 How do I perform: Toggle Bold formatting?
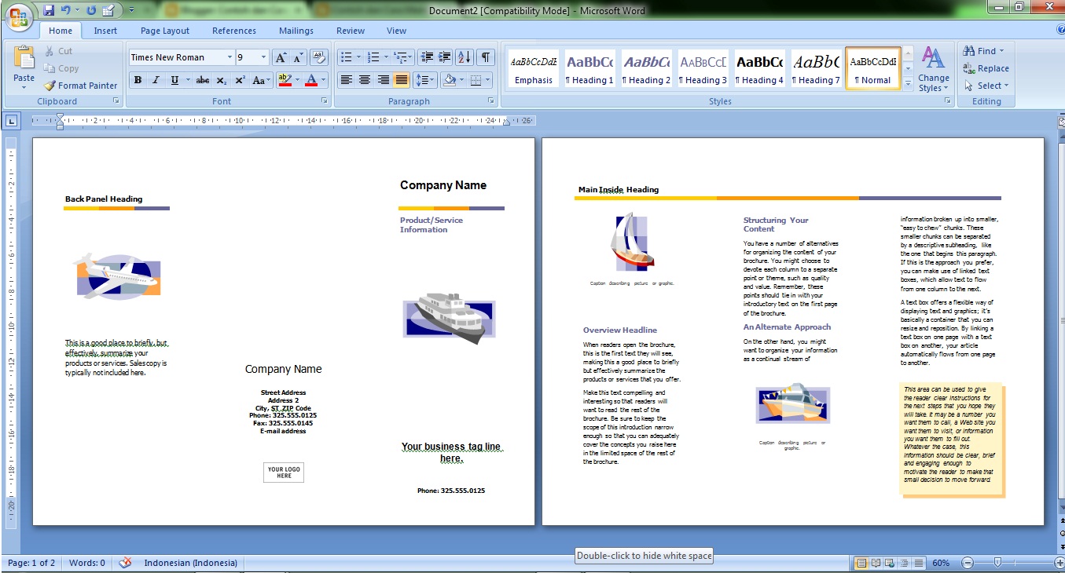(x=137, y=80)
